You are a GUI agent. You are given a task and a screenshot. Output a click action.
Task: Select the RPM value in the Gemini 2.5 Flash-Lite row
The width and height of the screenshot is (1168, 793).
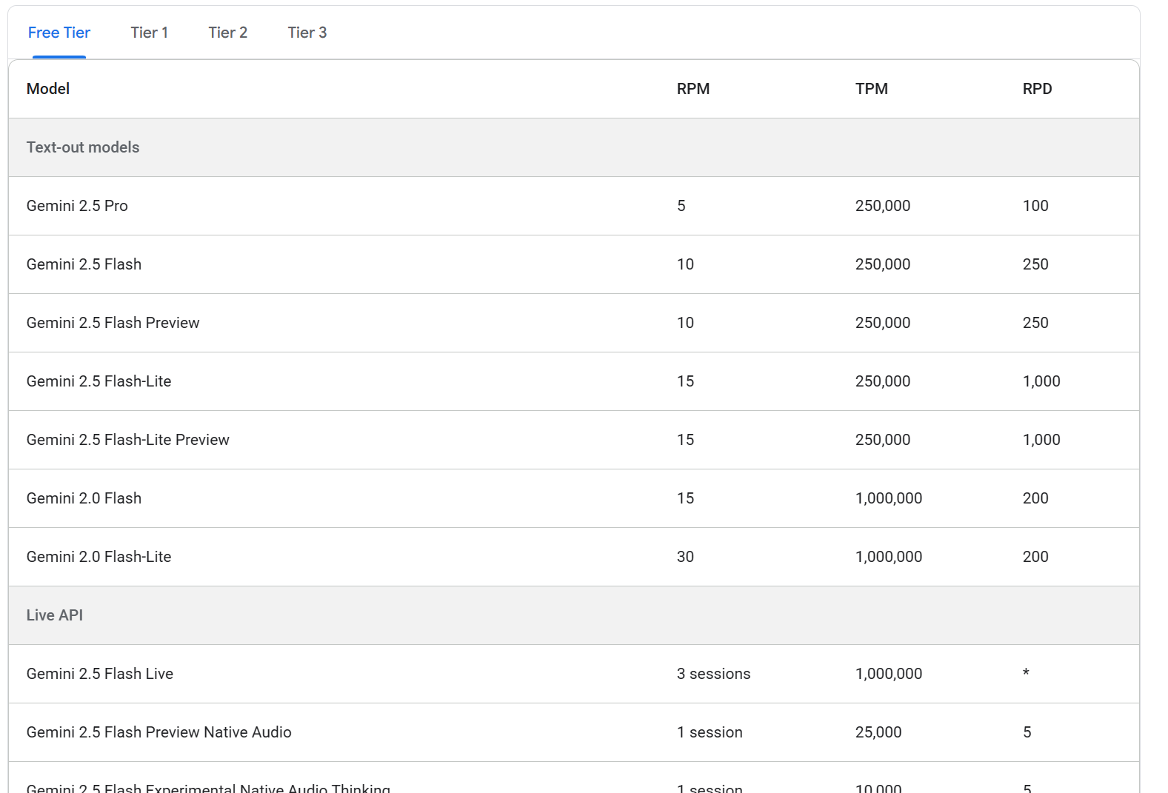pyautogui.click(x=686, y=381)
